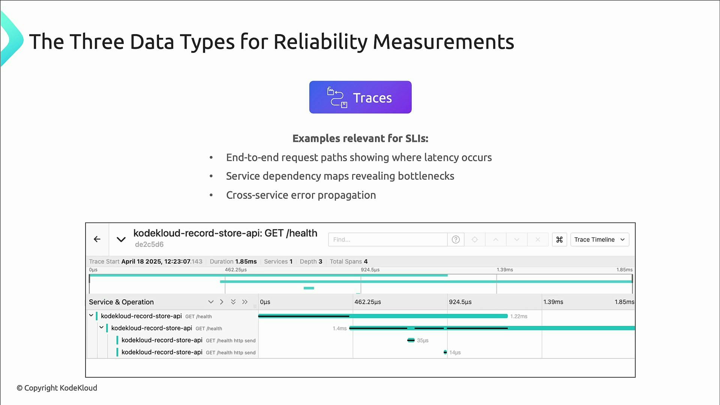Select the locate target icon beside Find
The image size is (720, 405).
[x=474, y=239]
